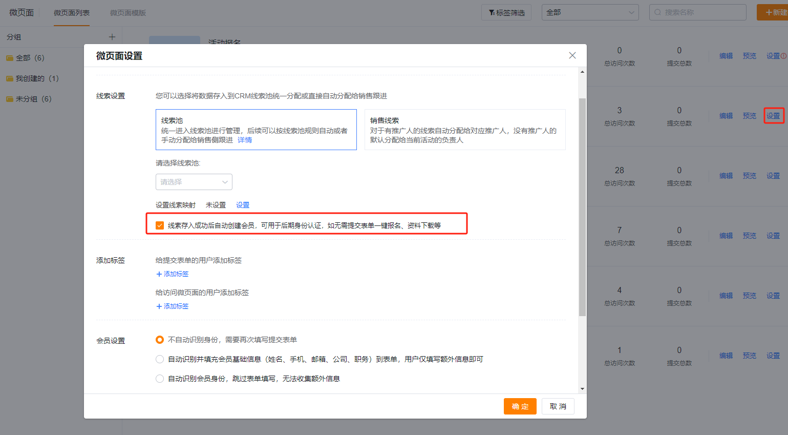Click 预览 in the row with 3 visits
788x435 pixels.
point(750,116)
